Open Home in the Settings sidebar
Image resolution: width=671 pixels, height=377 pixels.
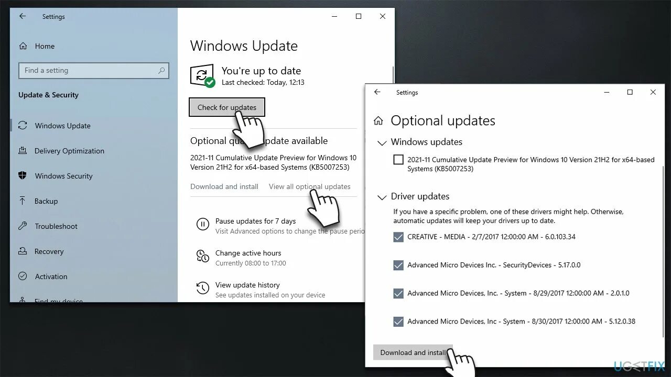[45, 46]
